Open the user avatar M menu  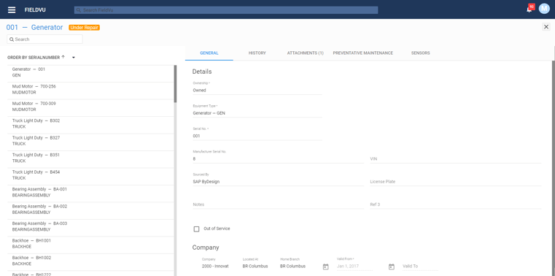(544, 9)
